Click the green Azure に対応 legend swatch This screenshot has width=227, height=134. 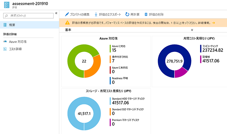(x=110, y=48)
